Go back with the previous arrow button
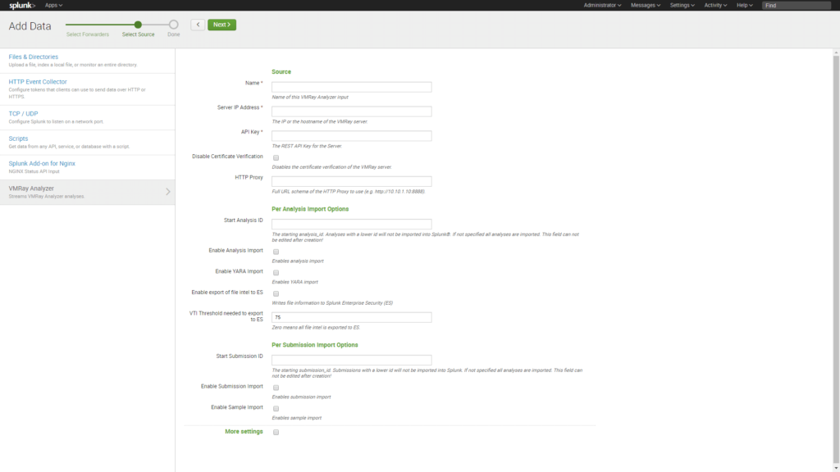The height and width of the screenshot is (472, 840). click(x=198, y=25)
